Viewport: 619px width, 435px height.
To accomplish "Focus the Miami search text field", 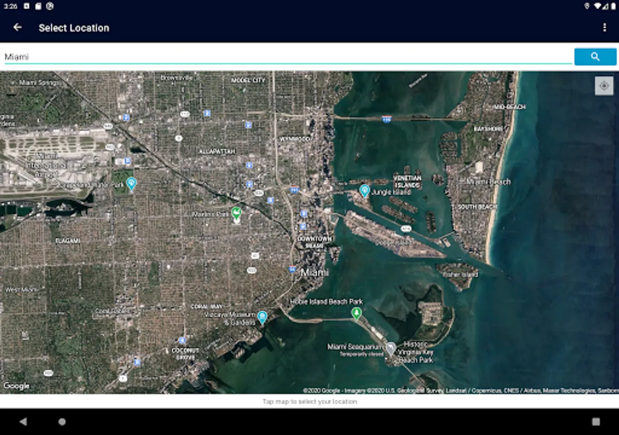I will tap(288, 57).
